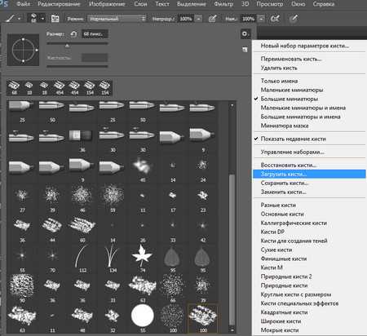Select the chalk brush 44
The image size is (367, 336).
click(x=52, y=228)
